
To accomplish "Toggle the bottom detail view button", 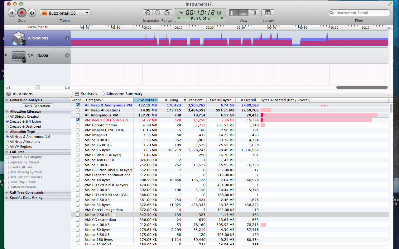I will pos(244,13).
